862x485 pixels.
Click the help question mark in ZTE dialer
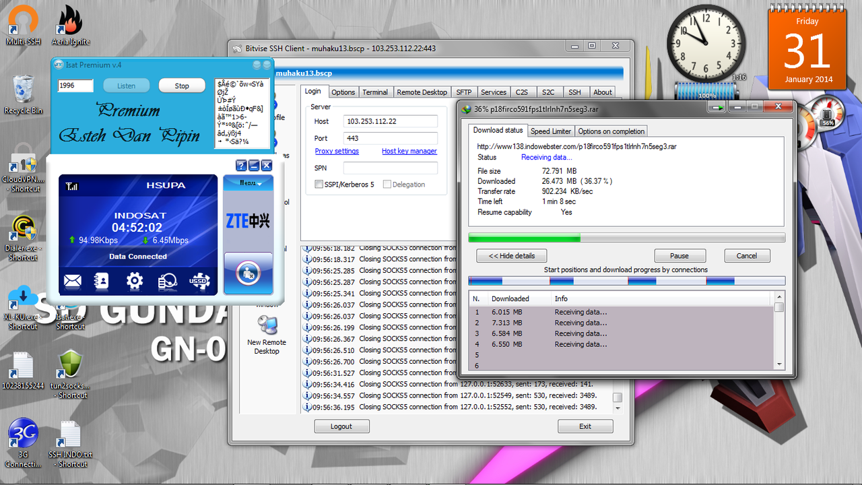[241, 165]
